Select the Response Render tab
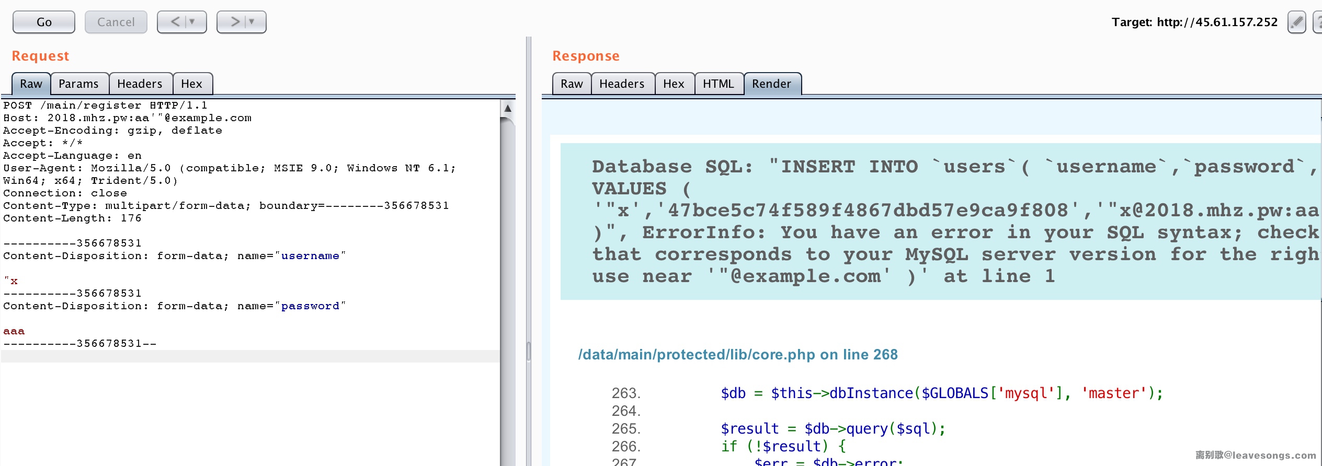This screenshot has width=1322, height=466. [x=771, y=84]
